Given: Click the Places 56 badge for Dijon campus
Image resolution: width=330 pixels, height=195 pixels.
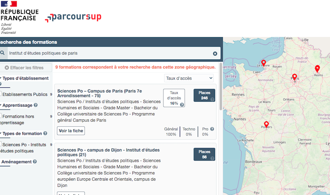Looking at the screenshot, I should click(x=205, y=155).
